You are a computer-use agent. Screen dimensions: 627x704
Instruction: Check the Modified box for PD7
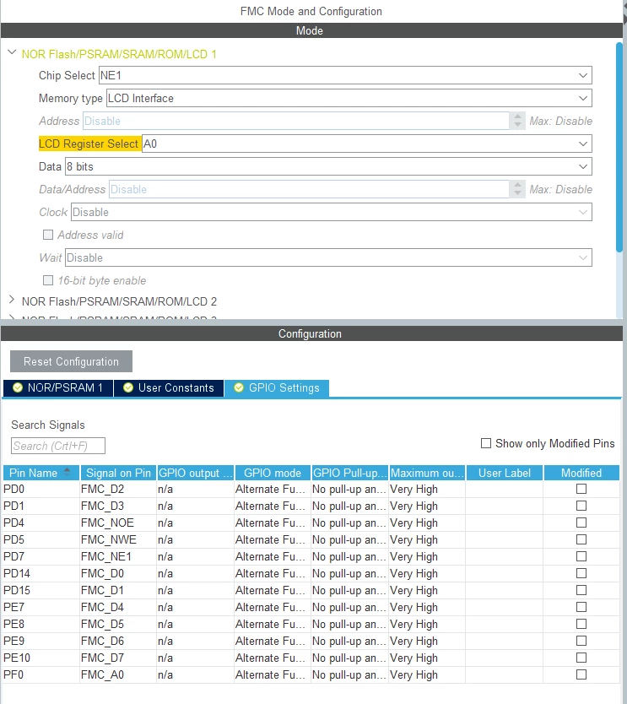point(581,556)
